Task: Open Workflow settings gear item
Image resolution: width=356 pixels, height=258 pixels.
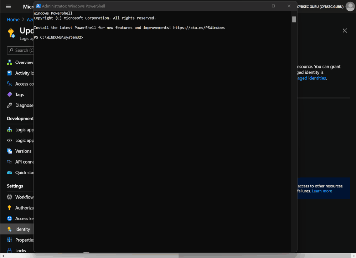Action: click(x=20, y=197)
